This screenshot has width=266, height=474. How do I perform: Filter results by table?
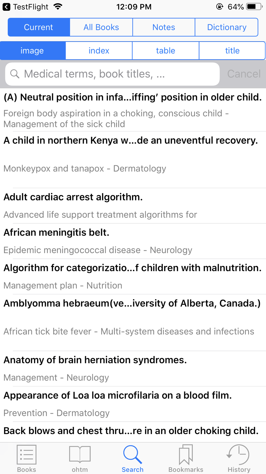[166, 51]
